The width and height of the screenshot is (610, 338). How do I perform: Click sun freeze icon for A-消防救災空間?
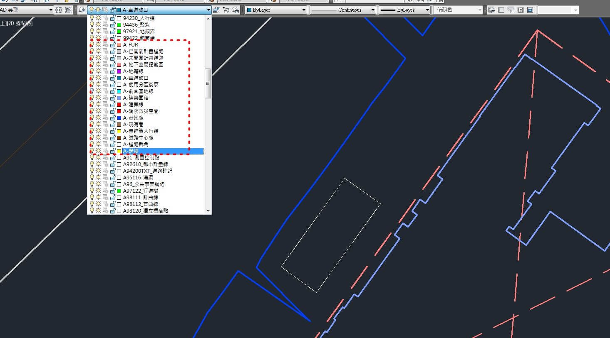coord(99,111)
